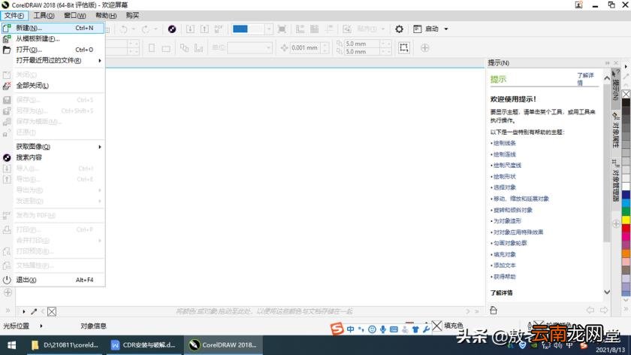Switch to 对象属性 docker tab

[616, 130]
